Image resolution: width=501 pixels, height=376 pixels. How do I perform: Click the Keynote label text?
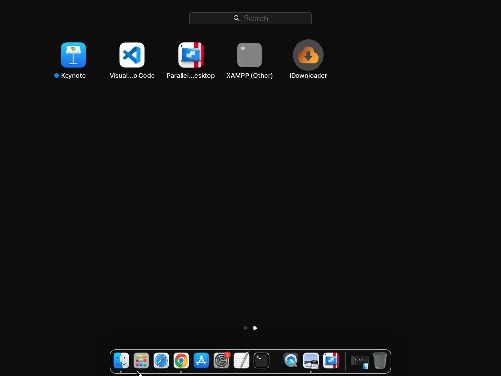tap(73, 76)
